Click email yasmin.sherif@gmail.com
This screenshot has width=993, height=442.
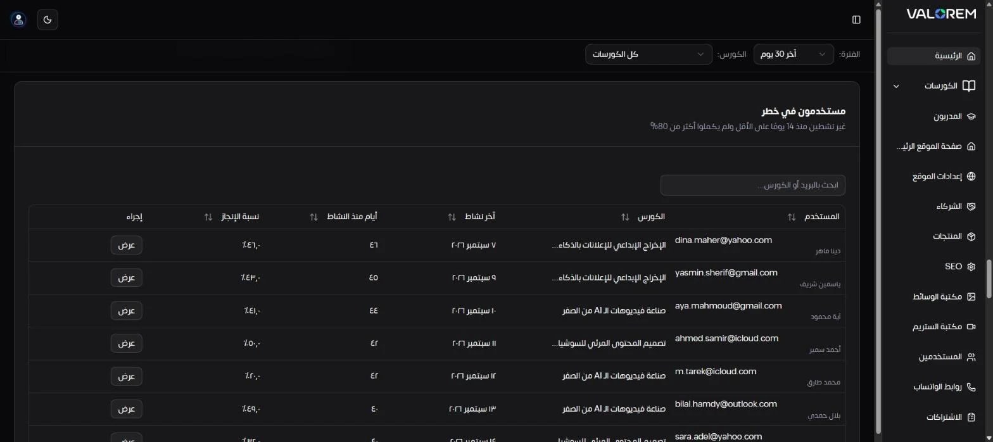(x=726, y=273)
